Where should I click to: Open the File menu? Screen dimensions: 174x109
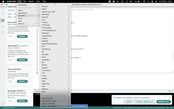point(19,1)
